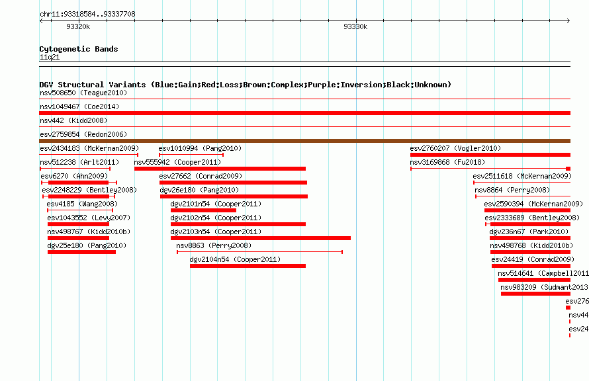Select the red bar under dgv2101n54
The image size is (589, 381).
coord(204,210)
